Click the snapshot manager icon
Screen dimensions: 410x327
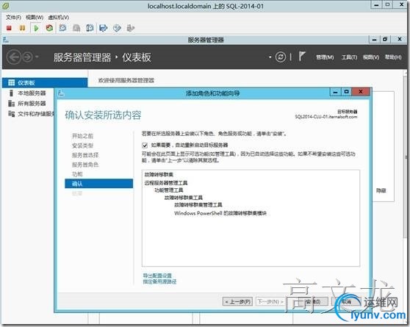90,28
